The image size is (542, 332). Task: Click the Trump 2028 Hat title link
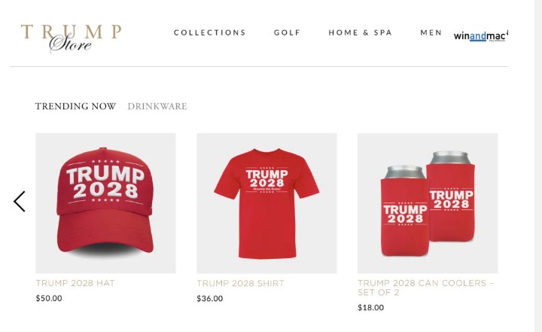click(x=75, y=283)
